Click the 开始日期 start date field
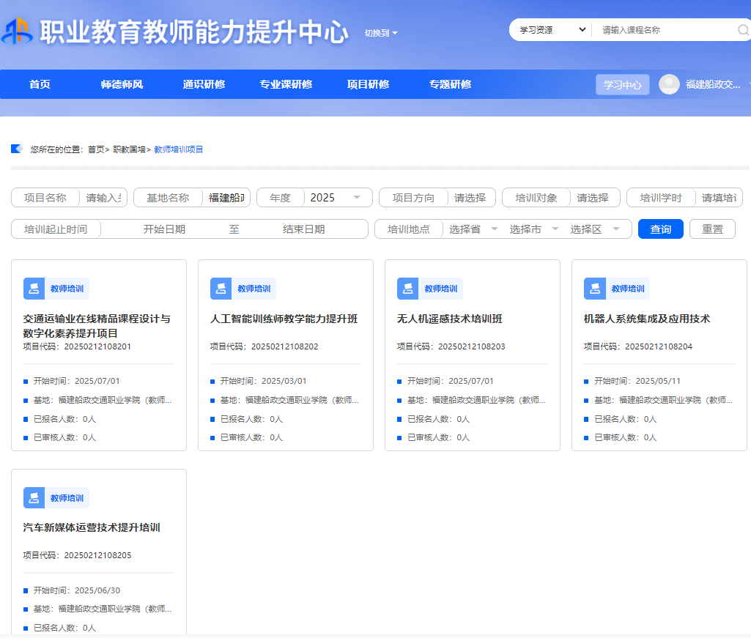 164,229
